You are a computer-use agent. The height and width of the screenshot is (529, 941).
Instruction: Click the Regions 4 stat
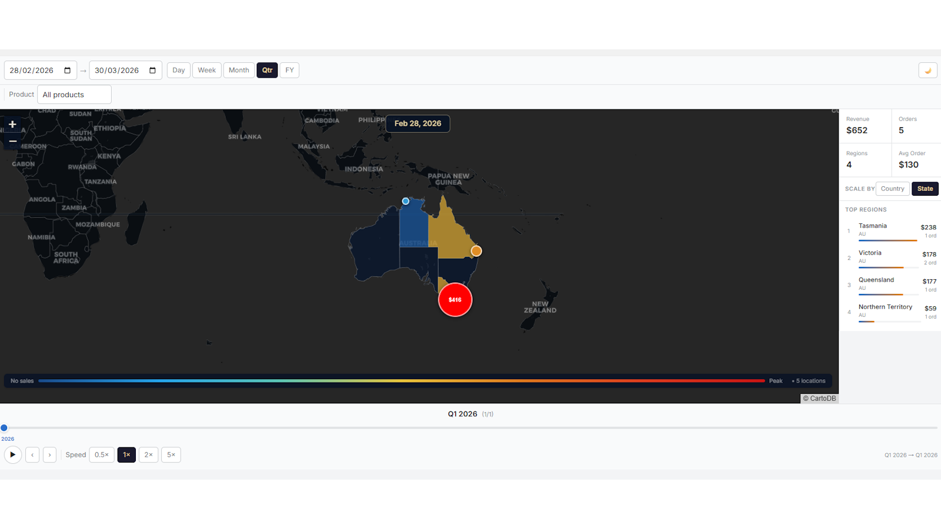coord(865,160)
